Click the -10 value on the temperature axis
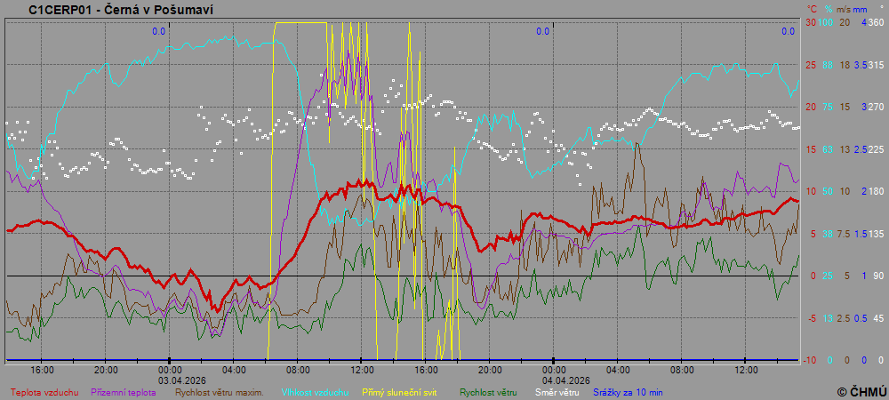This screenshot has height=400, width=889. click(810, 360)
